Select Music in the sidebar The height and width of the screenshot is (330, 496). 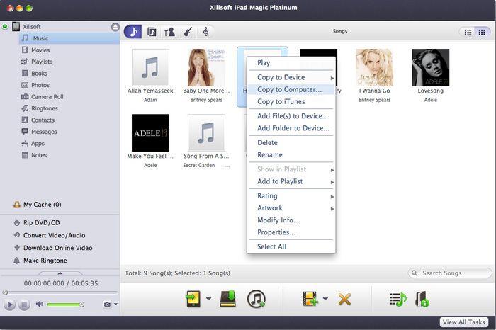(x=69, y=38)
